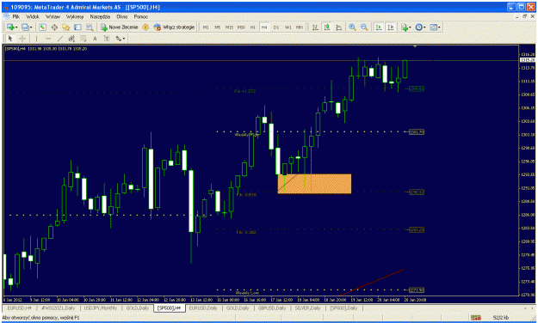The width and height of the screenshot is (538, 323).
Task: Open the Strategy Tester magnifier icon
Action: 90,27
